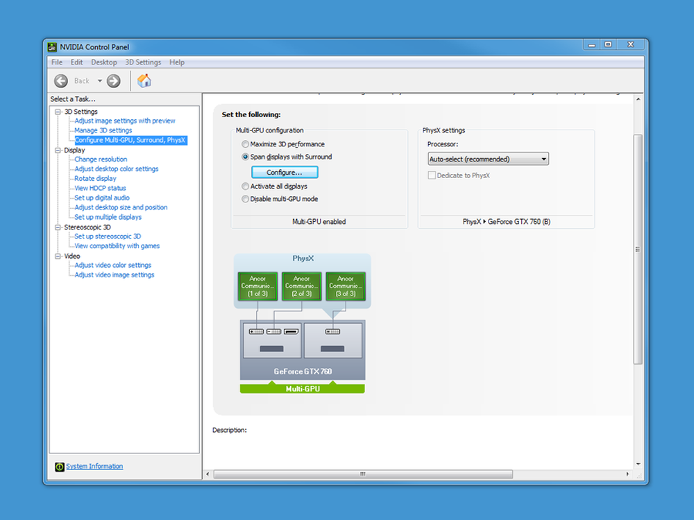Screen dimensions: 694x520
Task: Open the Edit menu
Action: pos(76,62)
